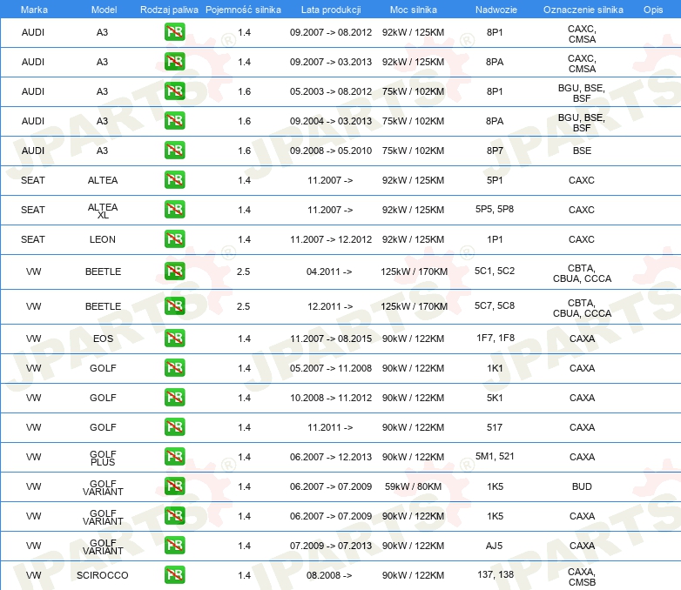Click the body code 517

pyautogui.click(x=495, y=427)
